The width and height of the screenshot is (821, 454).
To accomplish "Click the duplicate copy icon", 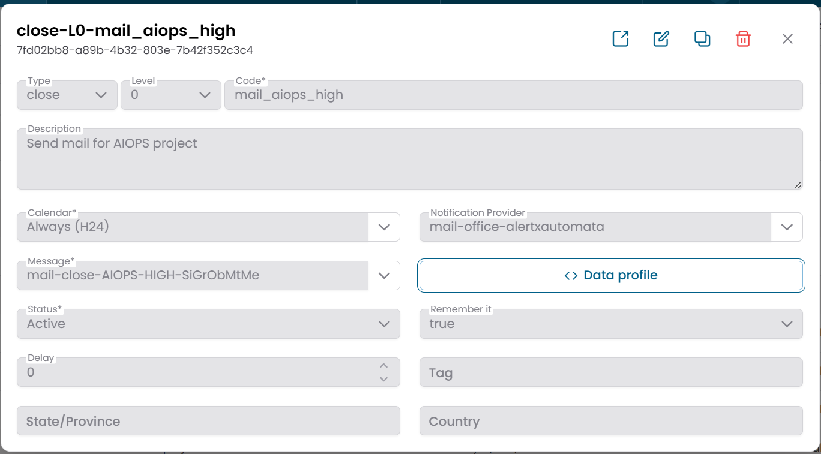I will click(702, 39).
